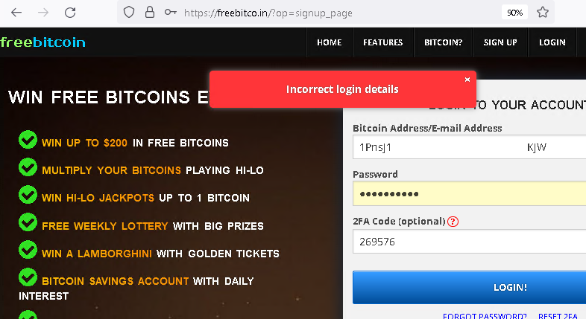Click the site security padlock icon
The width and height of the screenshot is (586, 319).
pyautogui.click(x=150, y=13)
